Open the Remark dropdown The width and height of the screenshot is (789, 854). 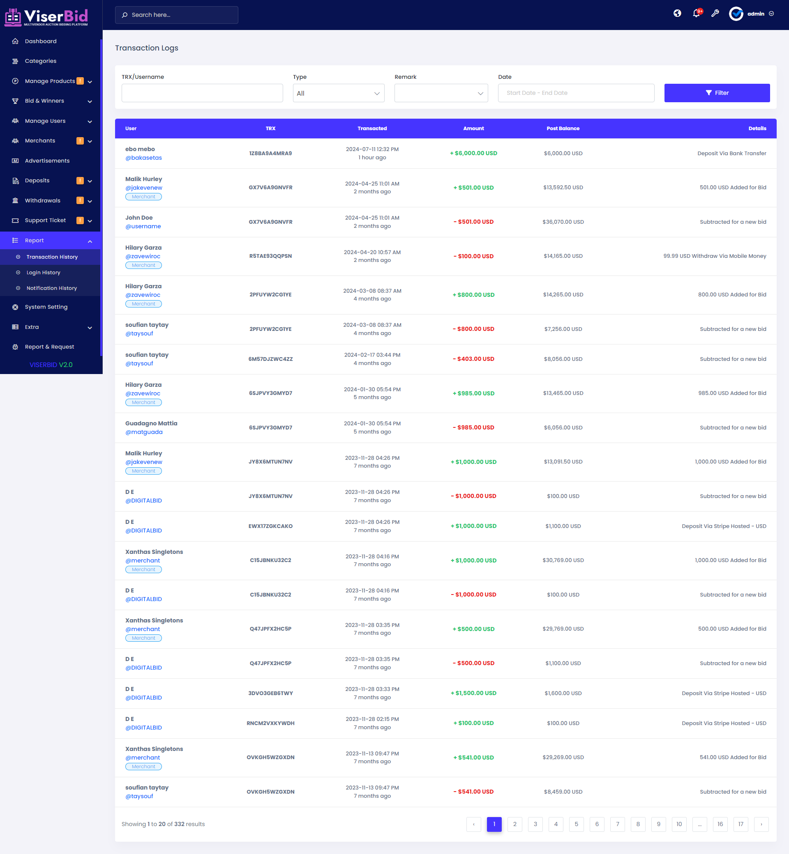441,93
